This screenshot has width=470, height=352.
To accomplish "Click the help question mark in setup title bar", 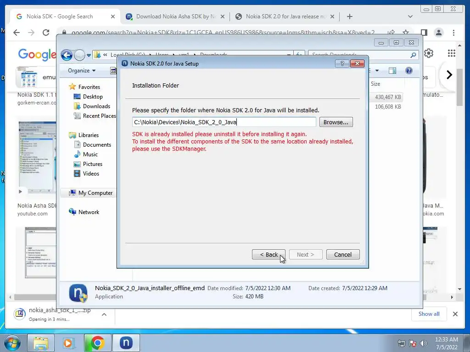I will pos(342,63).
